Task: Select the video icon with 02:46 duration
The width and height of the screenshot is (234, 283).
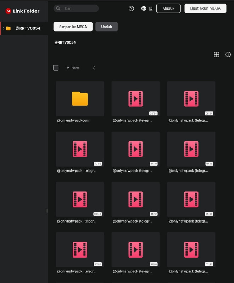Action: tap(191, 250)
